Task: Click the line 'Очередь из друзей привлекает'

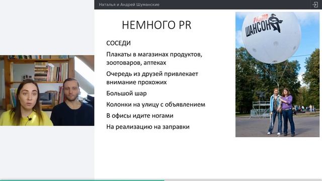Action: tap(152, 74)
